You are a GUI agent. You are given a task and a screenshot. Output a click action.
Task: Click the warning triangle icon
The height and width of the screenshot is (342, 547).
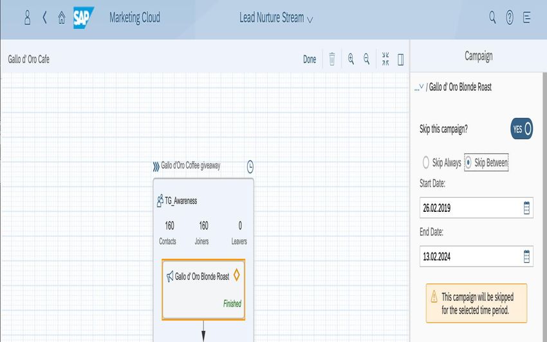point(434,297)
